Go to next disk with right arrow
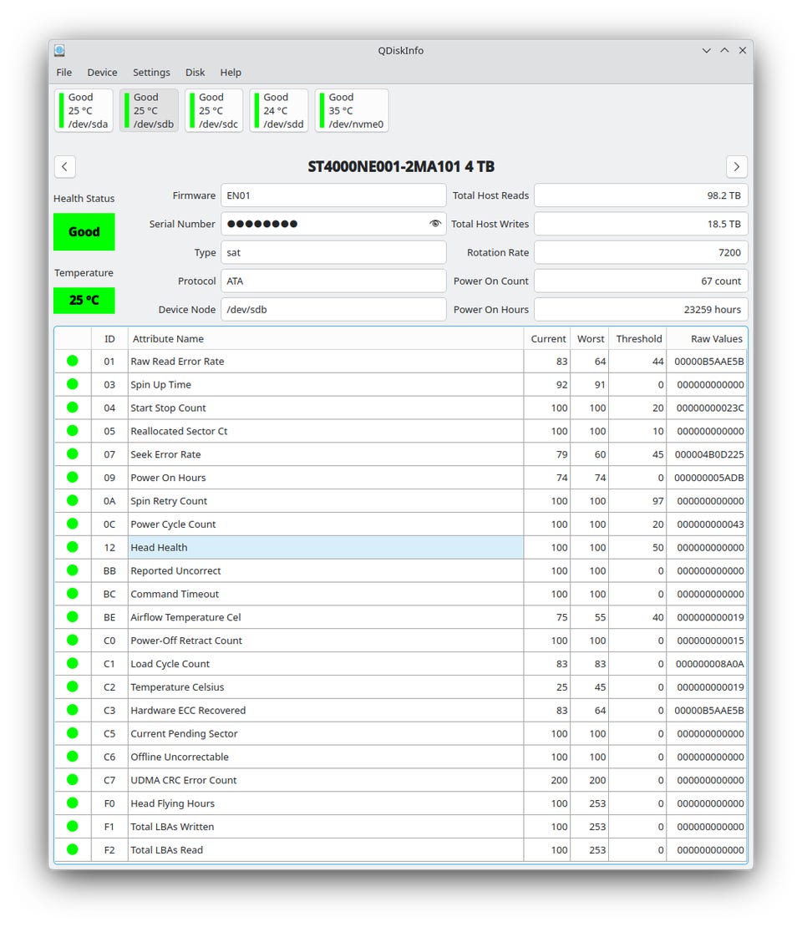The height and width of the screenshot is (927, 802). (737, 167)
